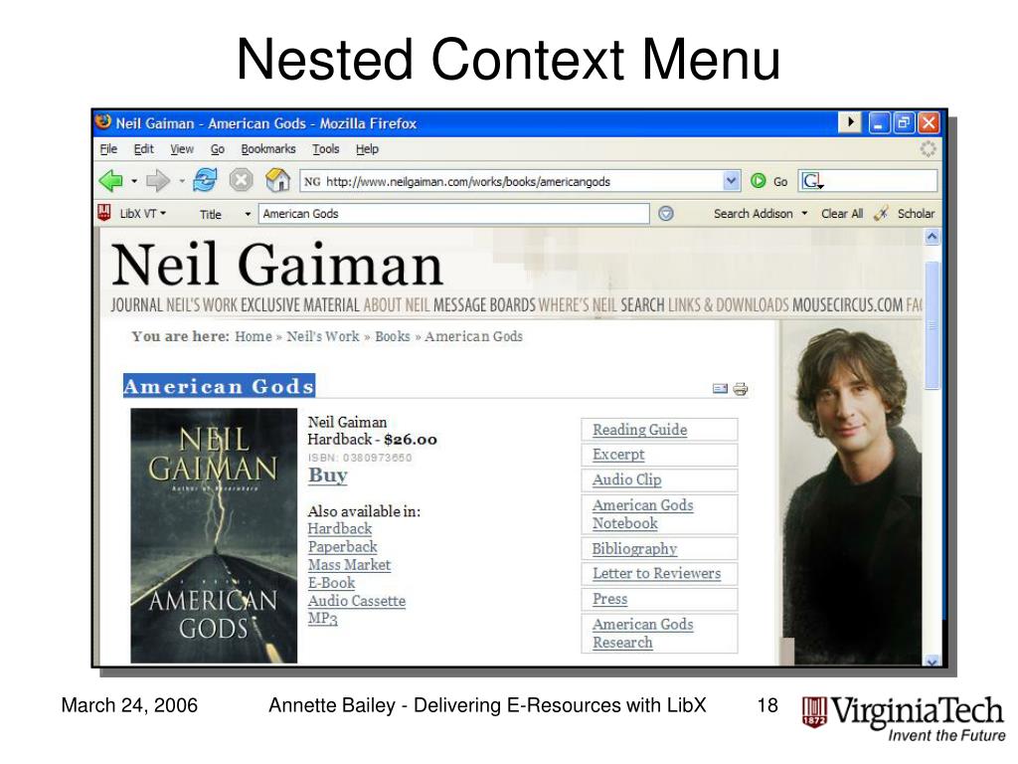Open the Title search type dropdown
The image size is (1018, 764).
coord(248,214)
